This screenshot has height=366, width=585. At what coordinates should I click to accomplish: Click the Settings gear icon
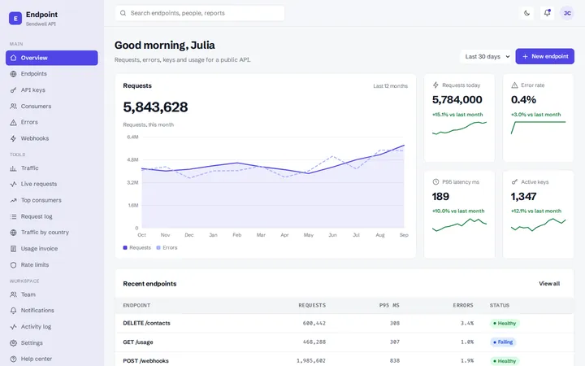pos(14,343)
